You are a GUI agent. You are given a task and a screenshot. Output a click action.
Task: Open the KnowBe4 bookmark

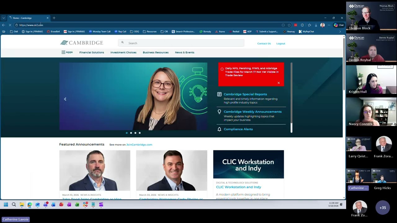53,32
